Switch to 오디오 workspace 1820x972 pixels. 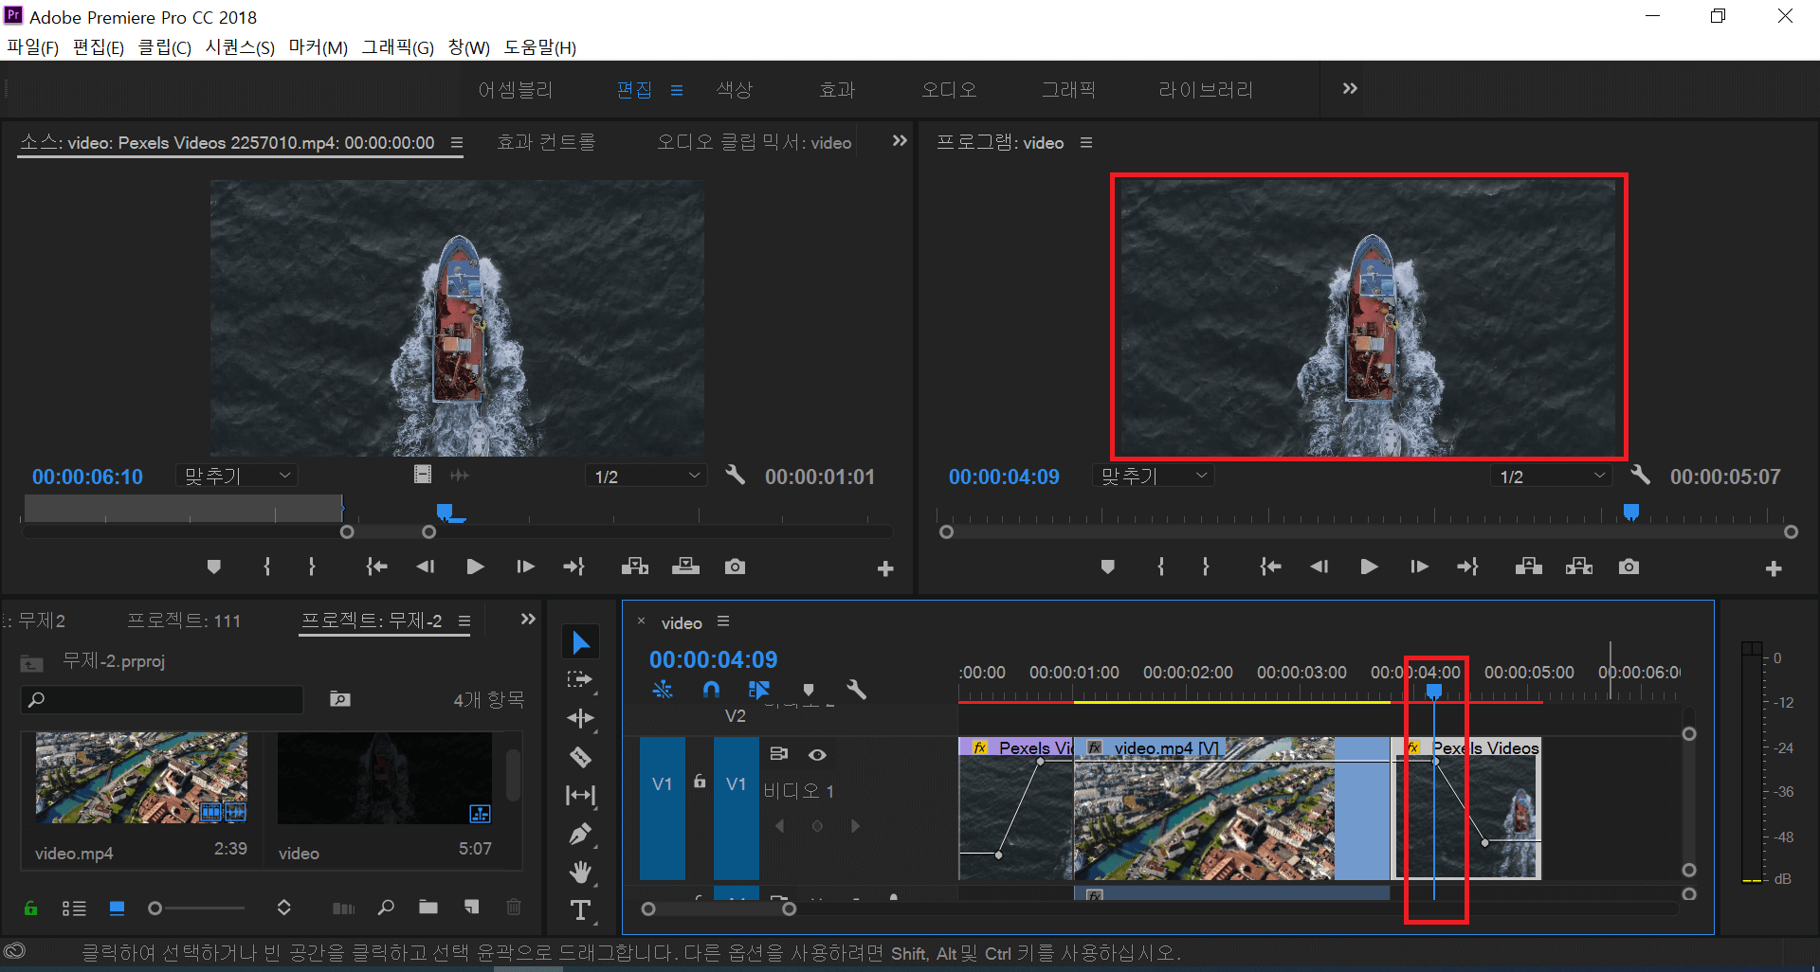(949, 89)
